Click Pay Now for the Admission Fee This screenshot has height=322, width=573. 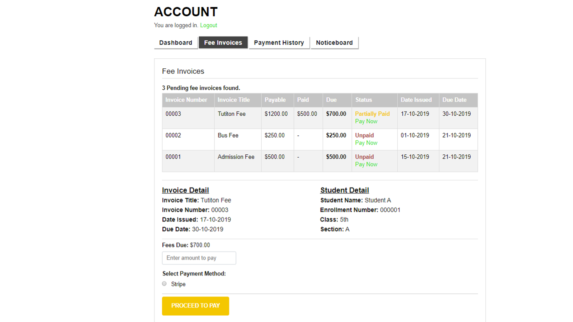(366, 164)
